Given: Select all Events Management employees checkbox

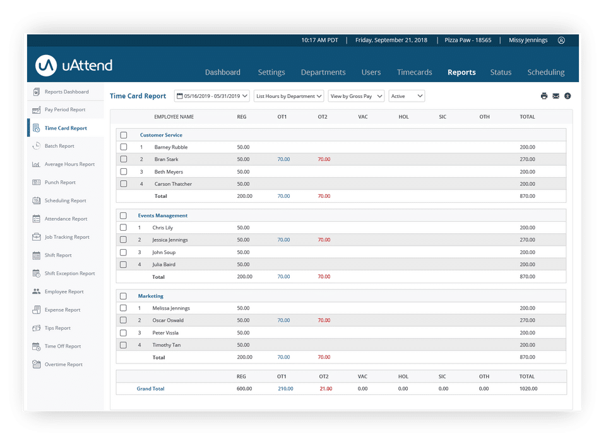Looking at the screenshot, I should (123, 216).
